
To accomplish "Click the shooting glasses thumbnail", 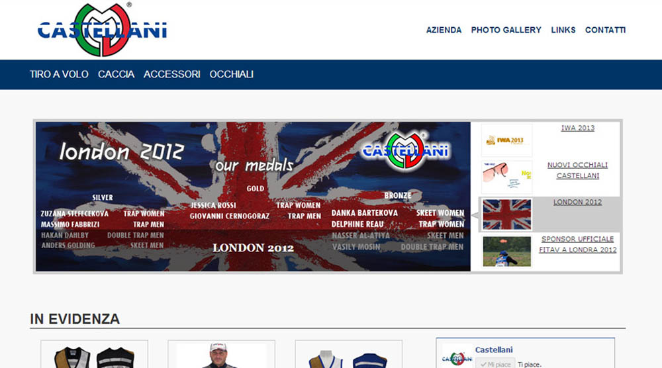I will [x=506, y=177].
